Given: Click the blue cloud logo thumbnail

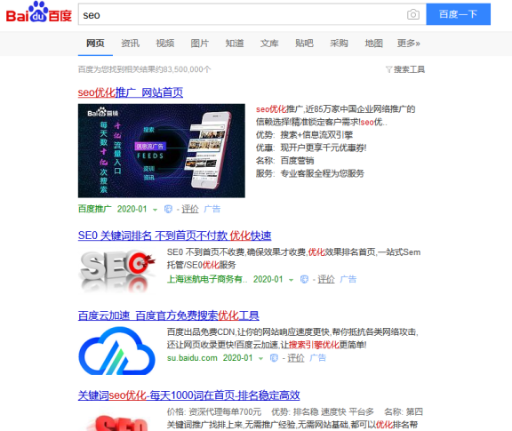Looking at the screenshot, I should [x=117, y=351].
